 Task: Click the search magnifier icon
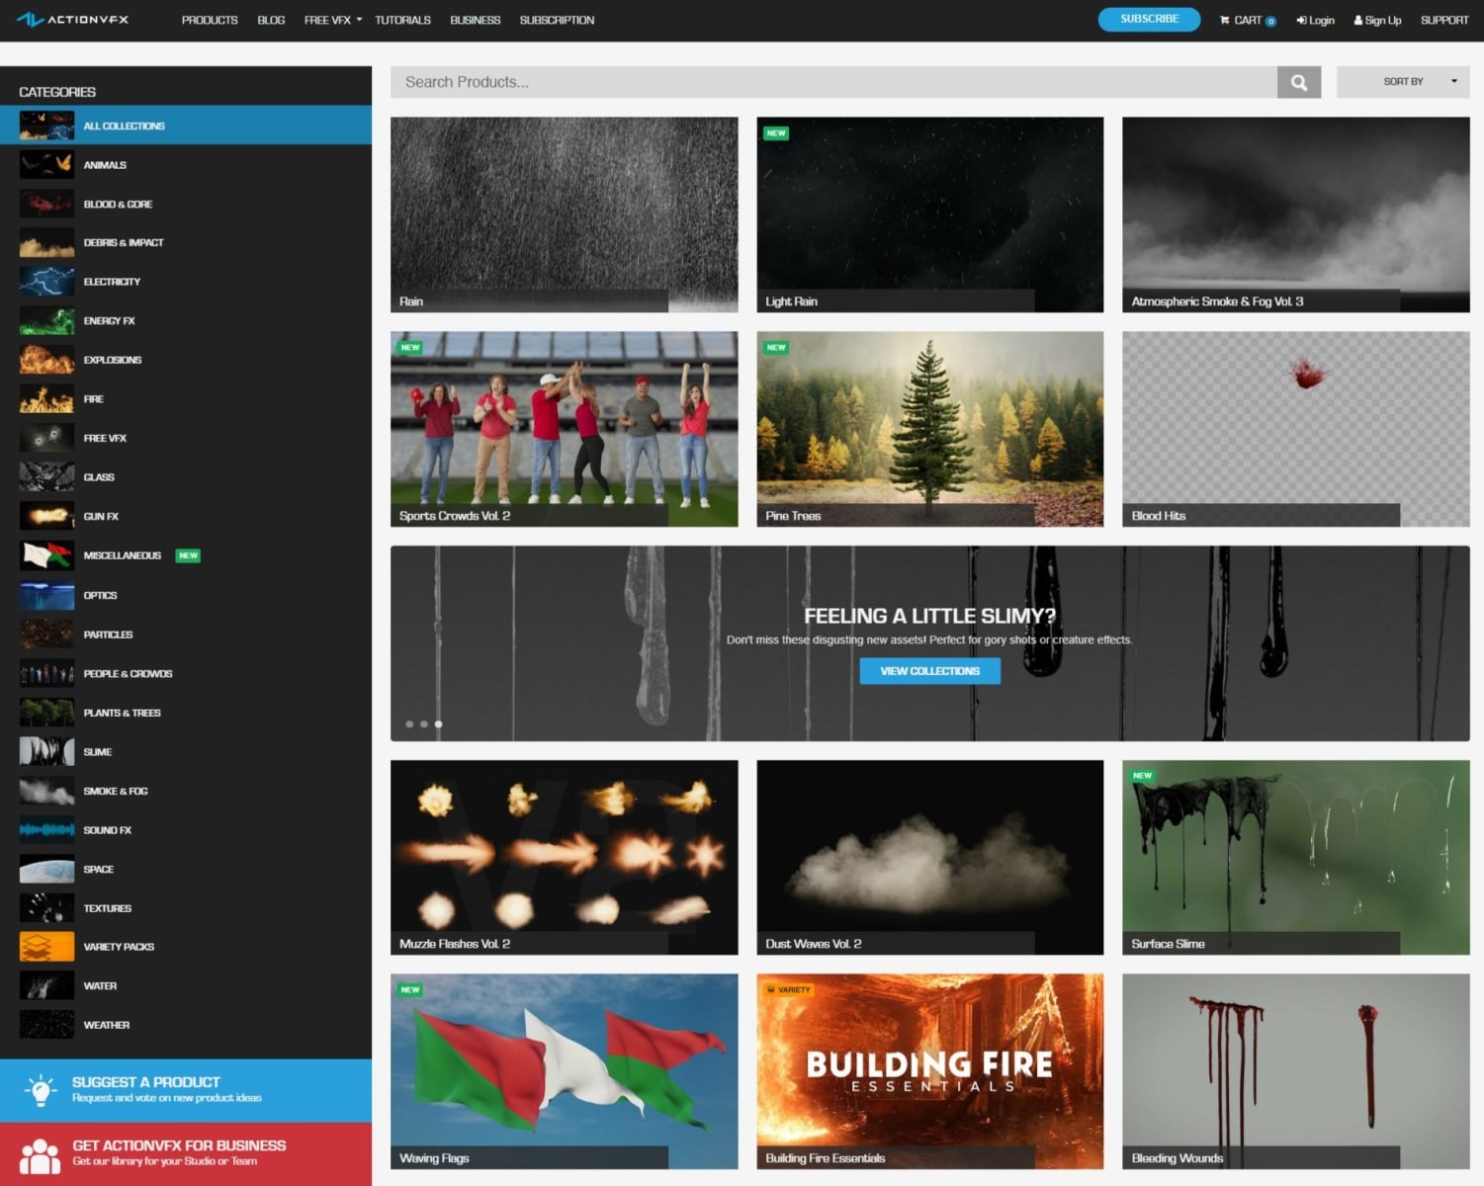pyautogui.click(x=1299, y=81)
